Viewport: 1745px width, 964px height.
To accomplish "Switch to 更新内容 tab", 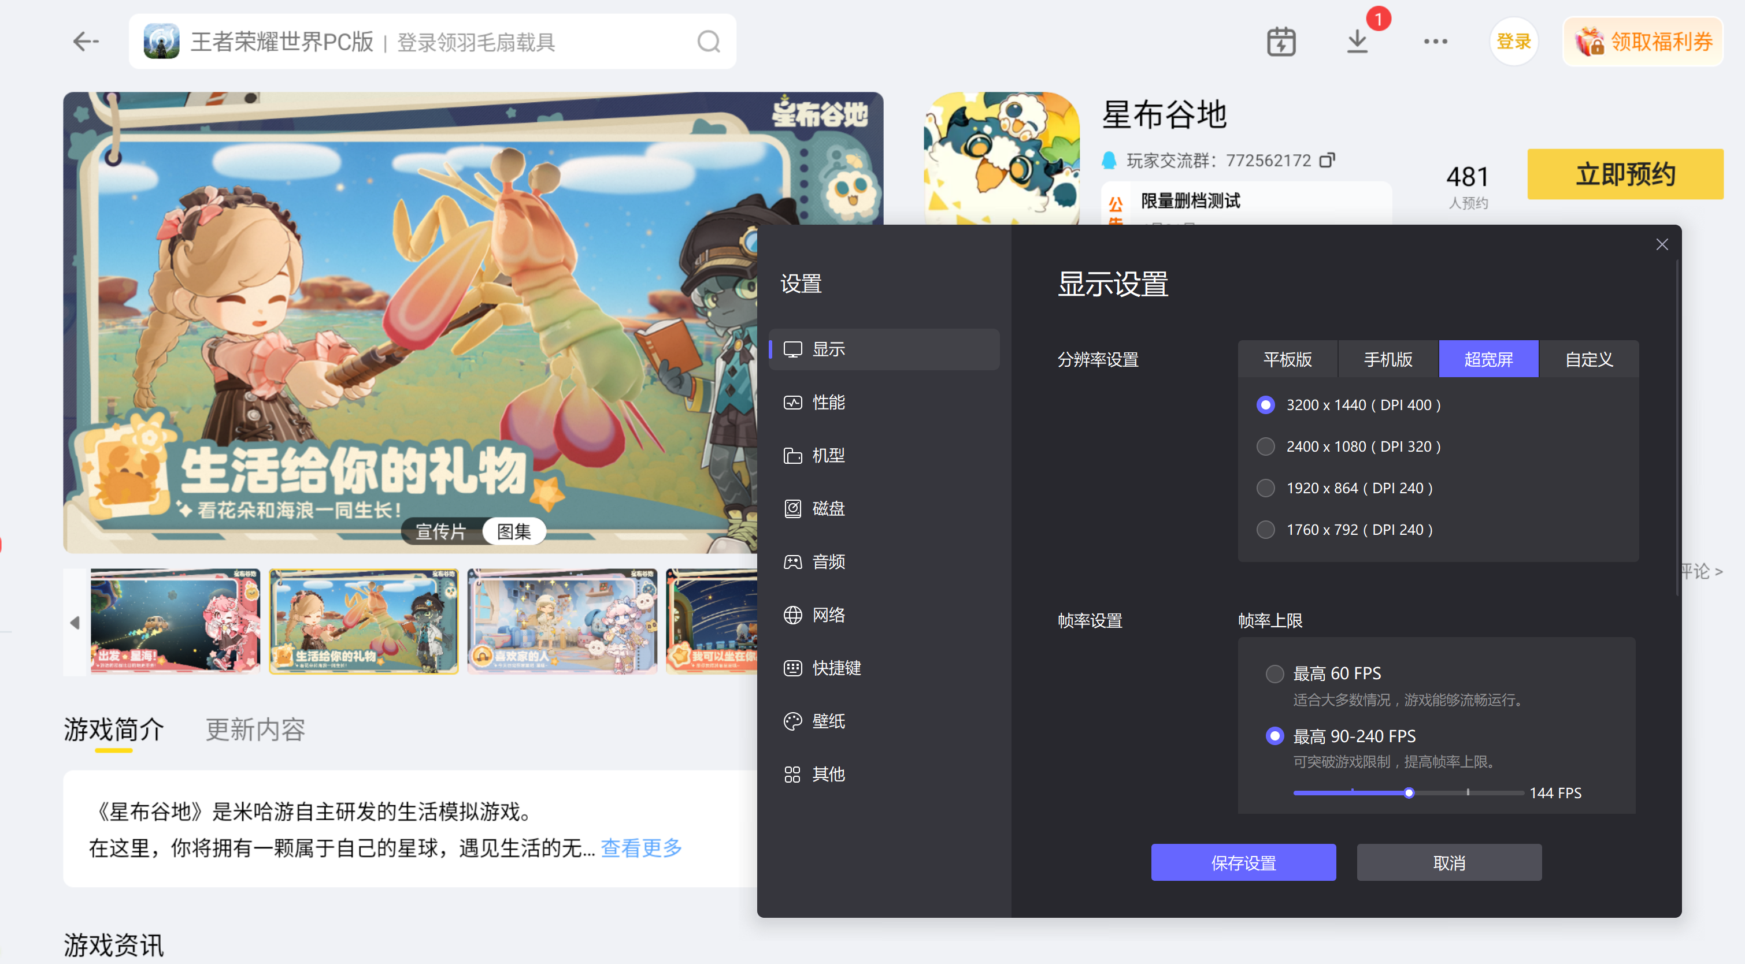I will pyautogui.click(x=255, y=729).
